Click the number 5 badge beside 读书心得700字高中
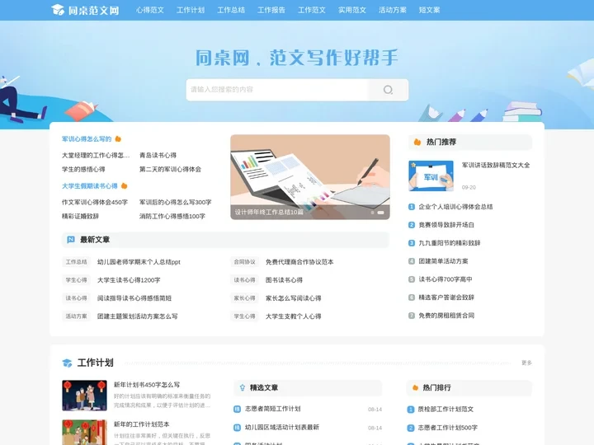The image size is (594, 445). tap(412, 279)
